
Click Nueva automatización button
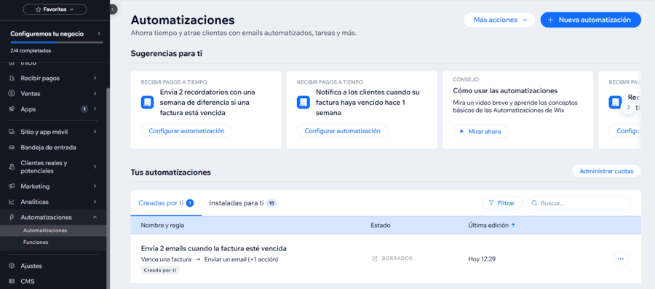coord(590,20)
